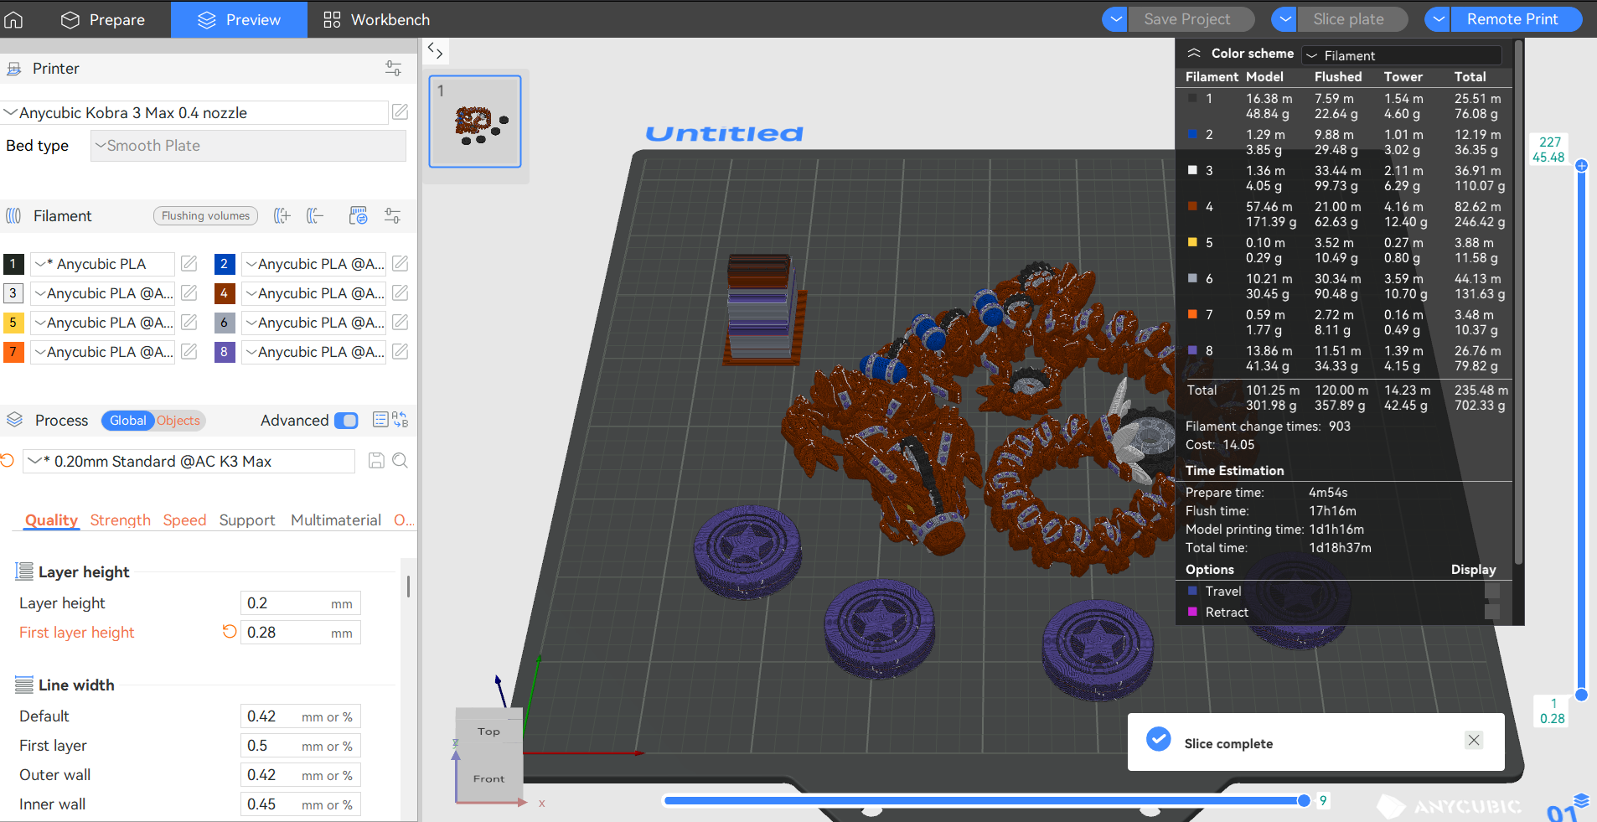Open Remote Print dropdown arrow
The image size is (1597, 822).
[1437, 19]
